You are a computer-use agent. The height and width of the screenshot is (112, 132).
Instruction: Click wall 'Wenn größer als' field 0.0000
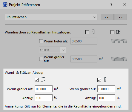[x=44, y=89]
